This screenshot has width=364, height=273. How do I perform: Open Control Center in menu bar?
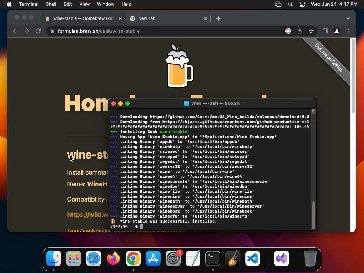pyautogui.click(x=302, y=4)
